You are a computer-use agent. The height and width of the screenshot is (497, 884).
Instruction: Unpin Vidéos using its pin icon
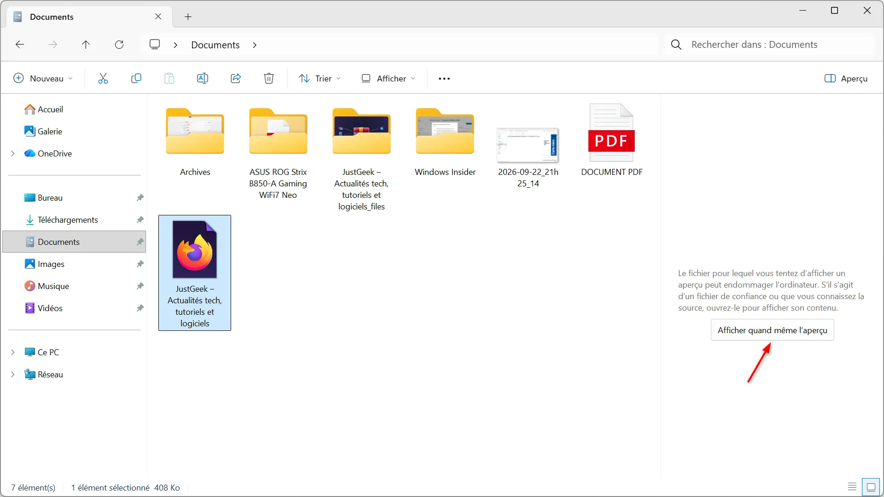point(140,308)
